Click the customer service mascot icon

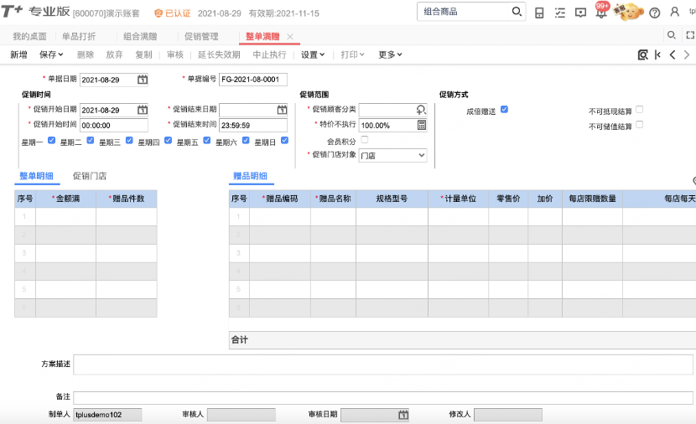click(629, 12)
